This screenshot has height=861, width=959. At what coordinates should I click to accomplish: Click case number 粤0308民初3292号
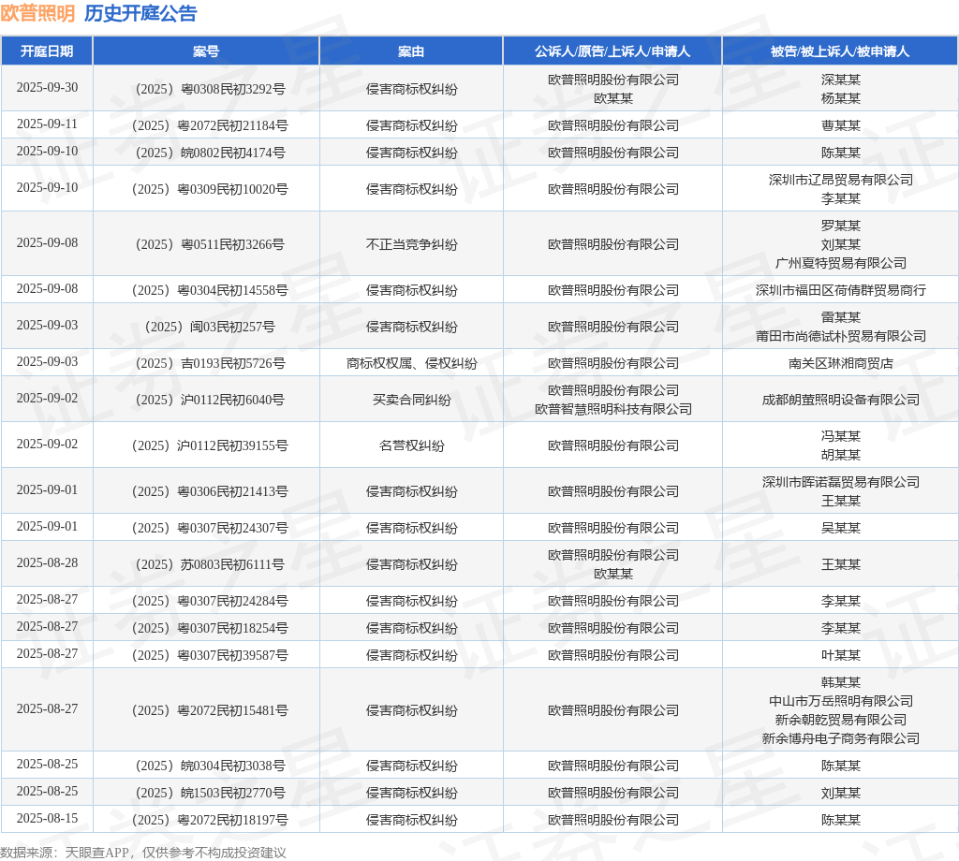(210, 89)
